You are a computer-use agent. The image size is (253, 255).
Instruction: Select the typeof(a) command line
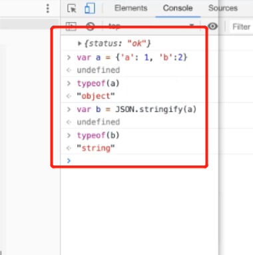99,83
